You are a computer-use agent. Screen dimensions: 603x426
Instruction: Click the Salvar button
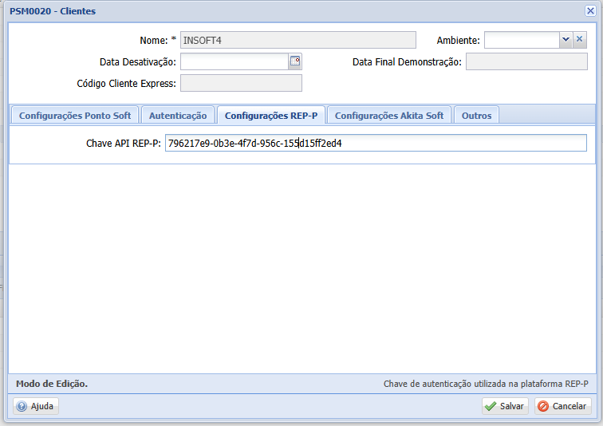tap(505, 406)
